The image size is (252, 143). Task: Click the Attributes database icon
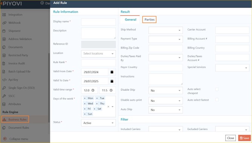(x=4, y=104)
